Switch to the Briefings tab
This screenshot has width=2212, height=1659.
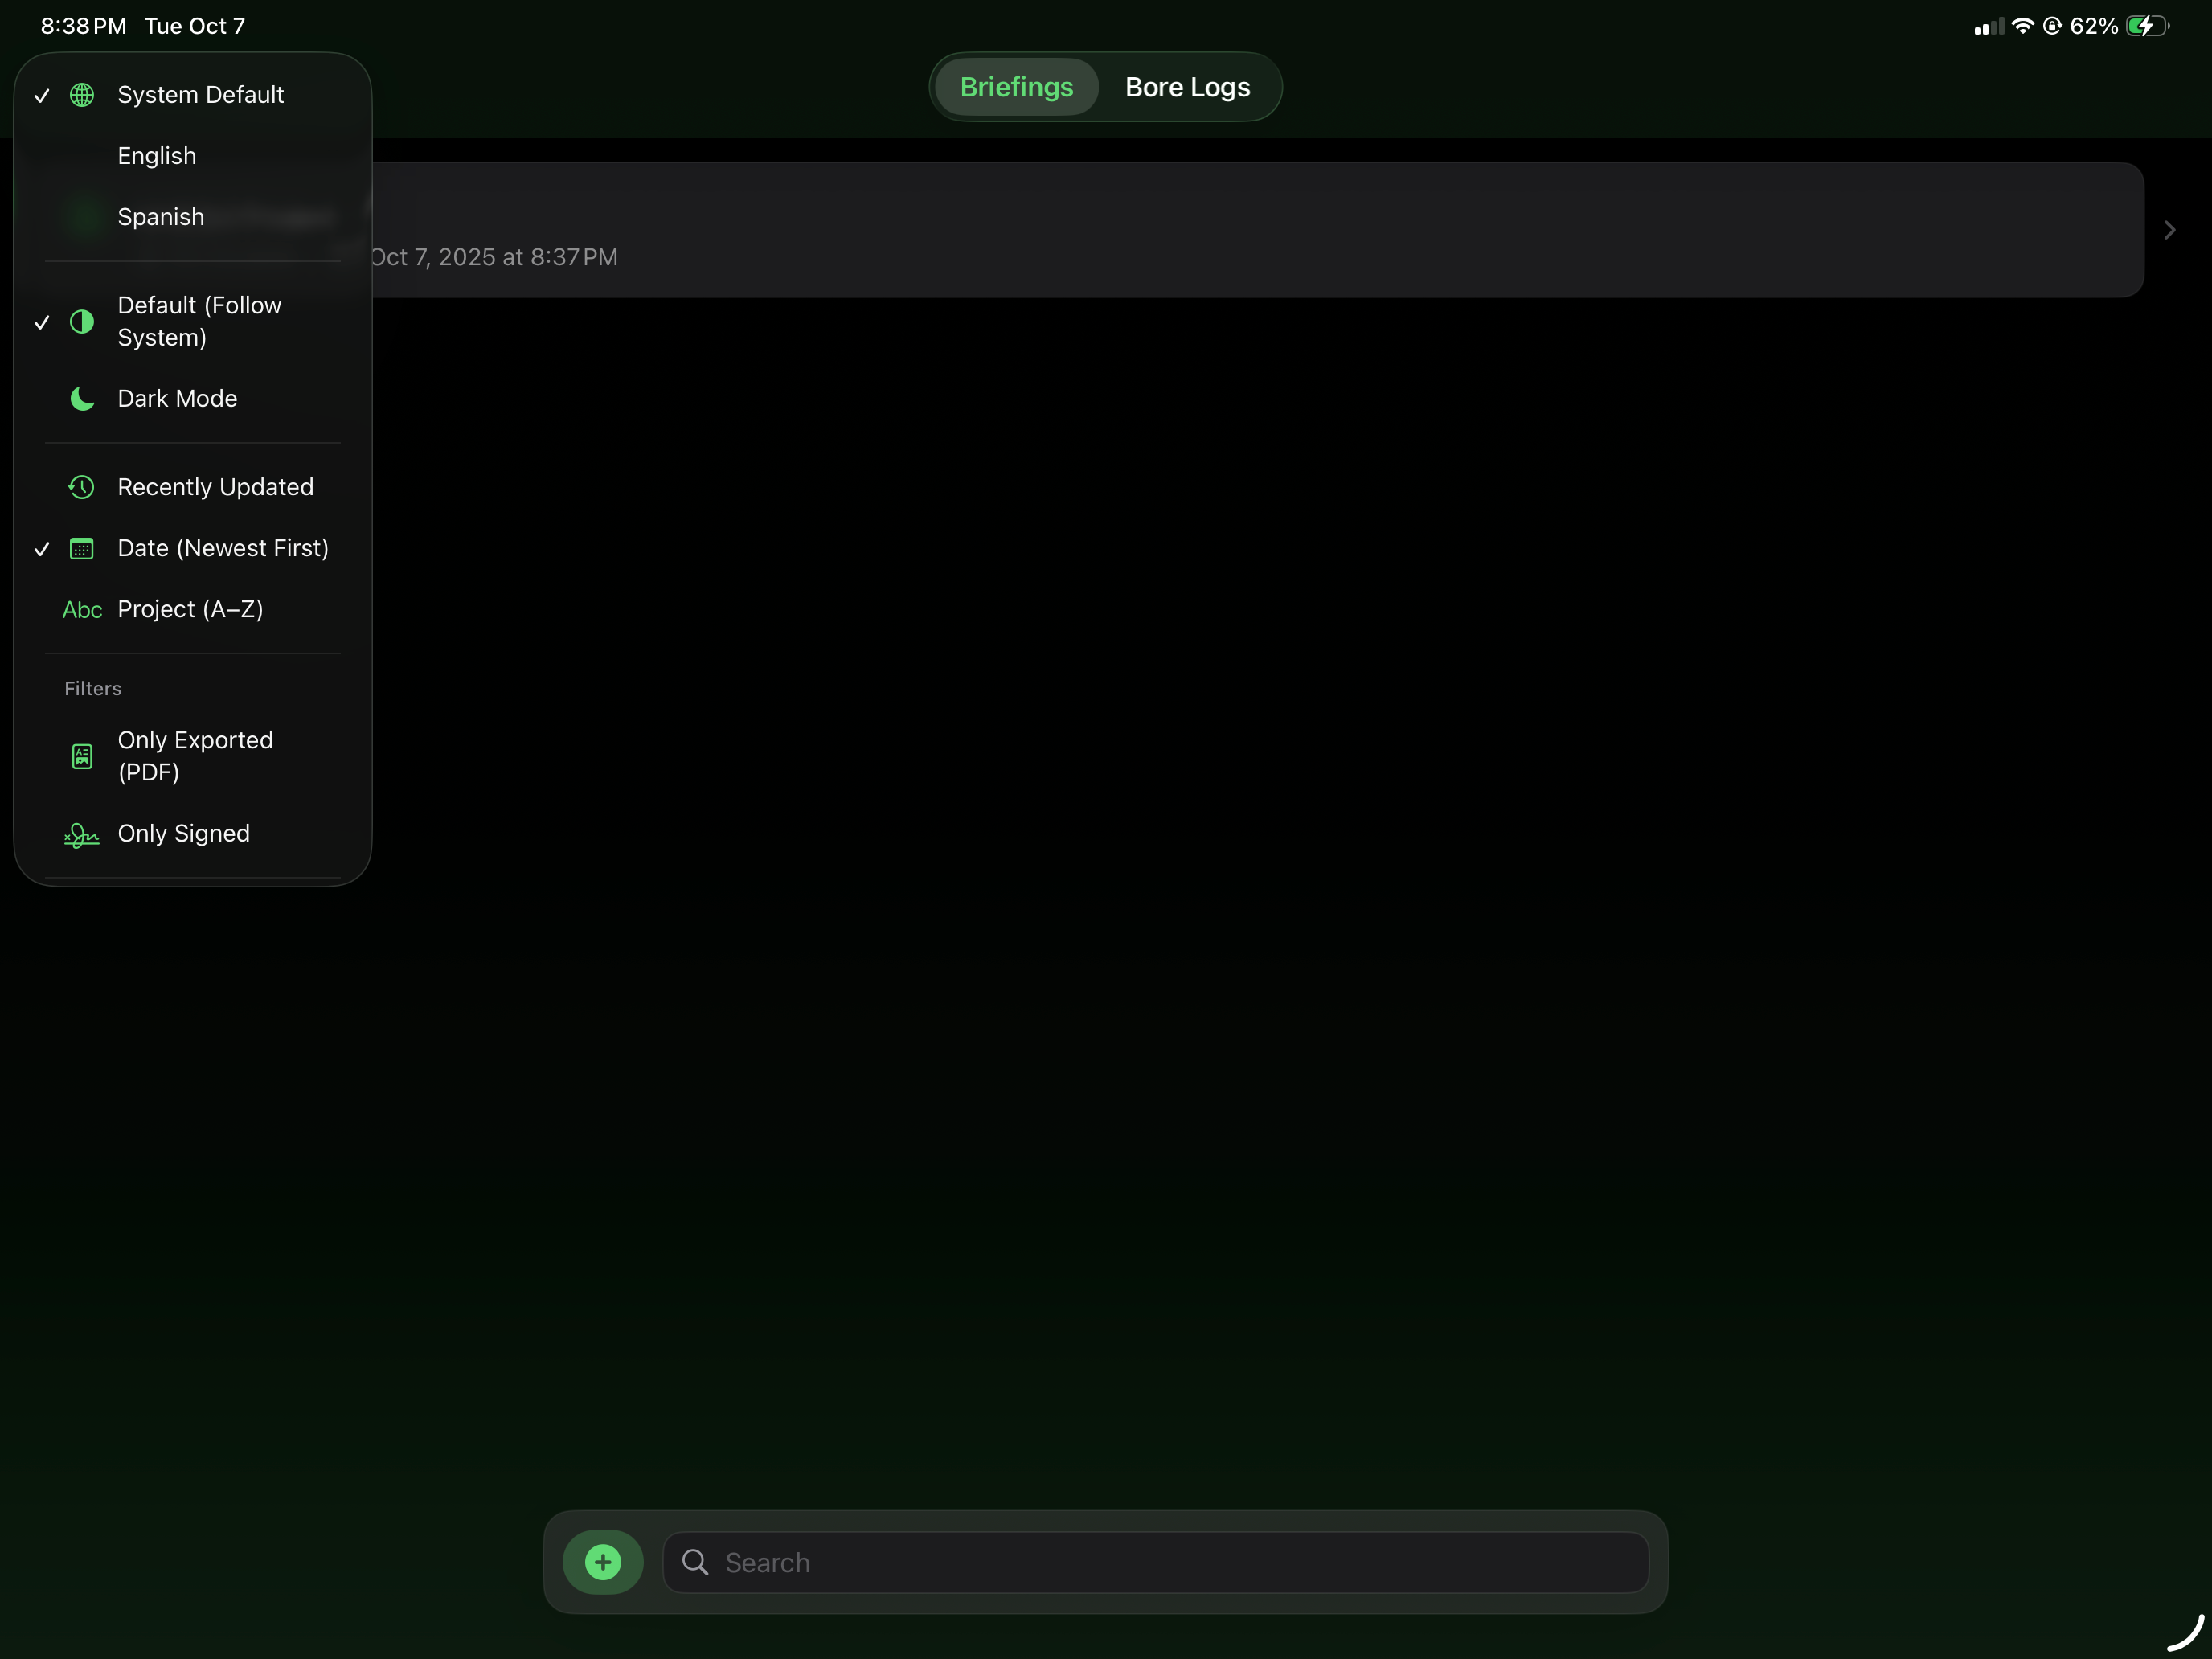pos(1016,87)
